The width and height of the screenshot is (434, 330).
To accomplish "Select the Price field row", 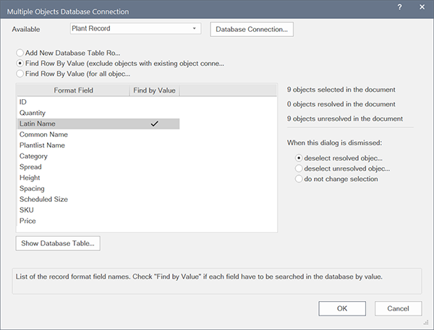I will 27,221.
